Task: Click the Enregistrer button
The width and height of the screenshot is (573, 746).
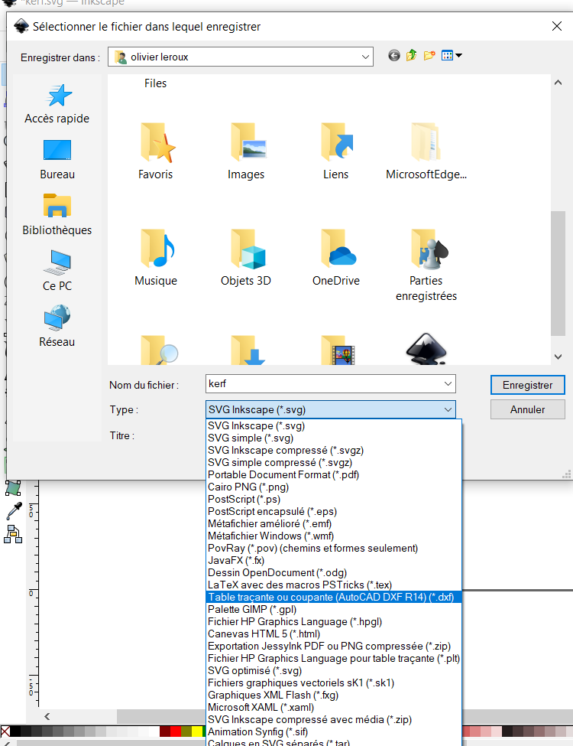Action: [527, 385]
